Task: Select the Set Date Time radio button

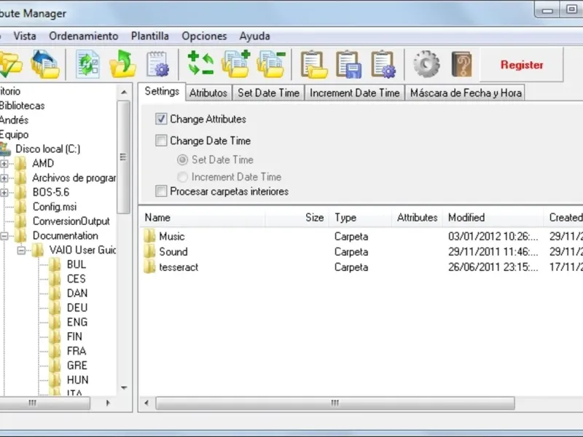Action: tap(182, 160)
